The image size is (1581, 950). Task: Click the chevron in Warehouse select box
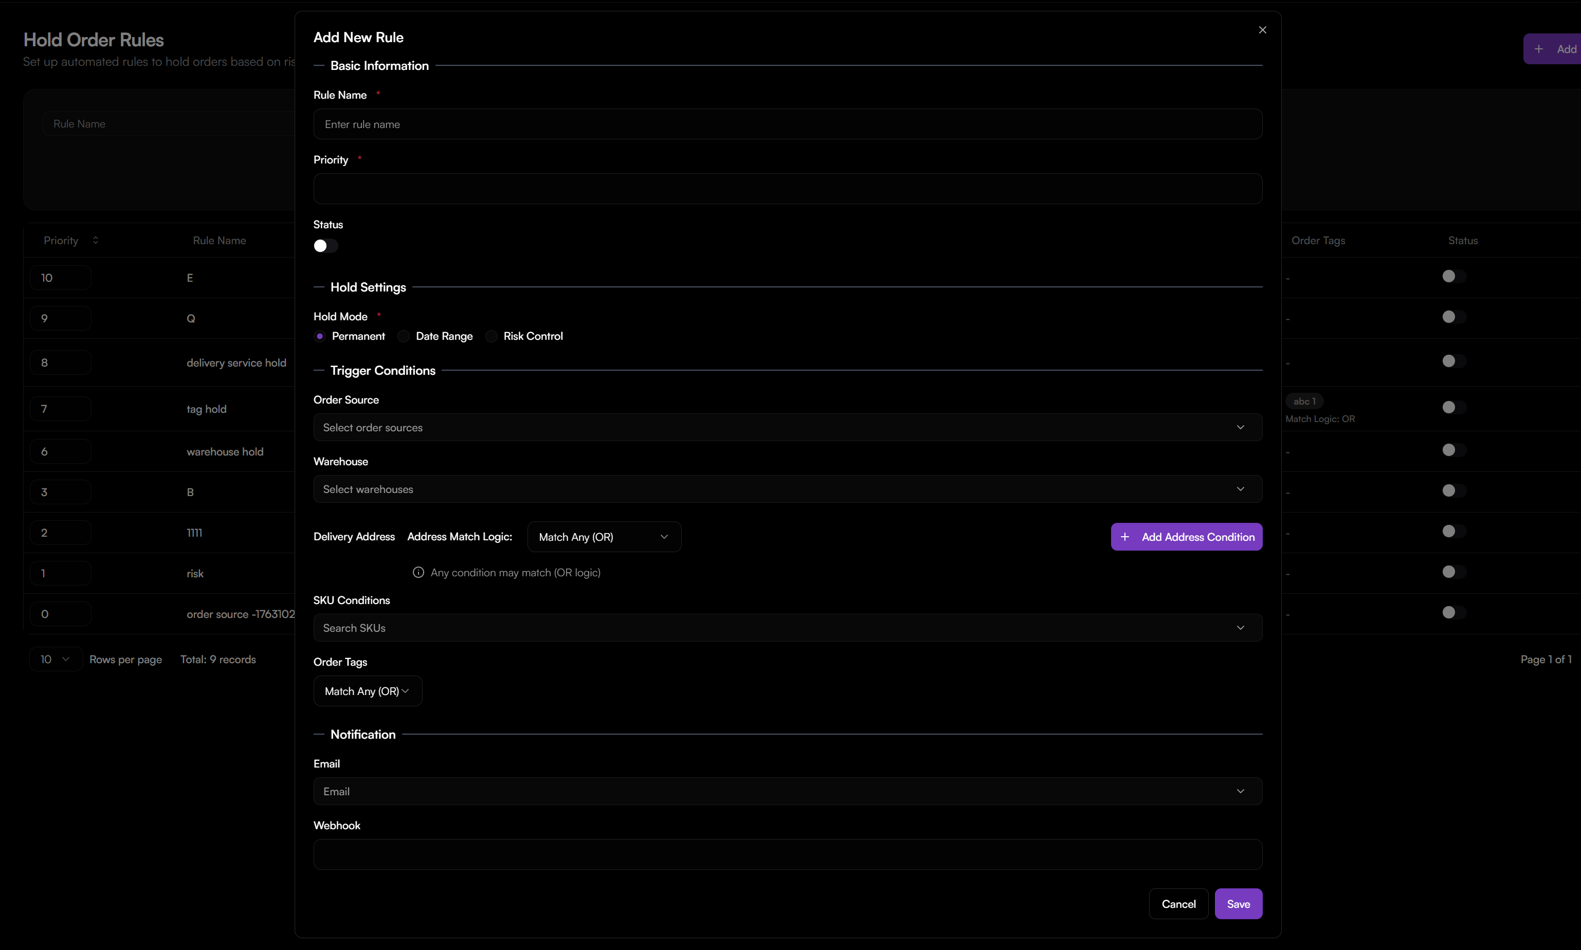(1240, 489)
